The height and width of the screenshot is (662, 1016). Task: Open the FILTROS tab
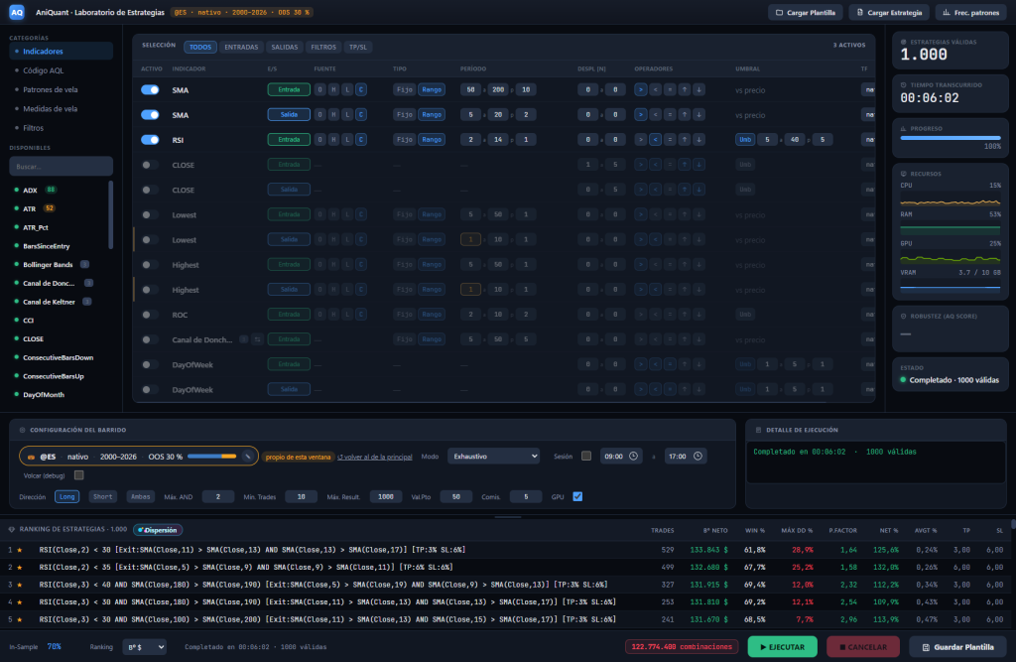coord(323,47)
